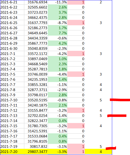Screen dimensions: 130x155
Task: Select the 2.6% green cell
Action: (x=58, y=7)
